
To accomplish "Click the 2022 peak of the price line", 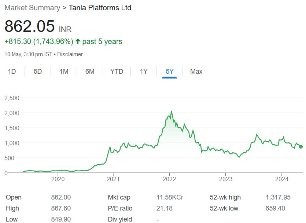I will 172,111.
